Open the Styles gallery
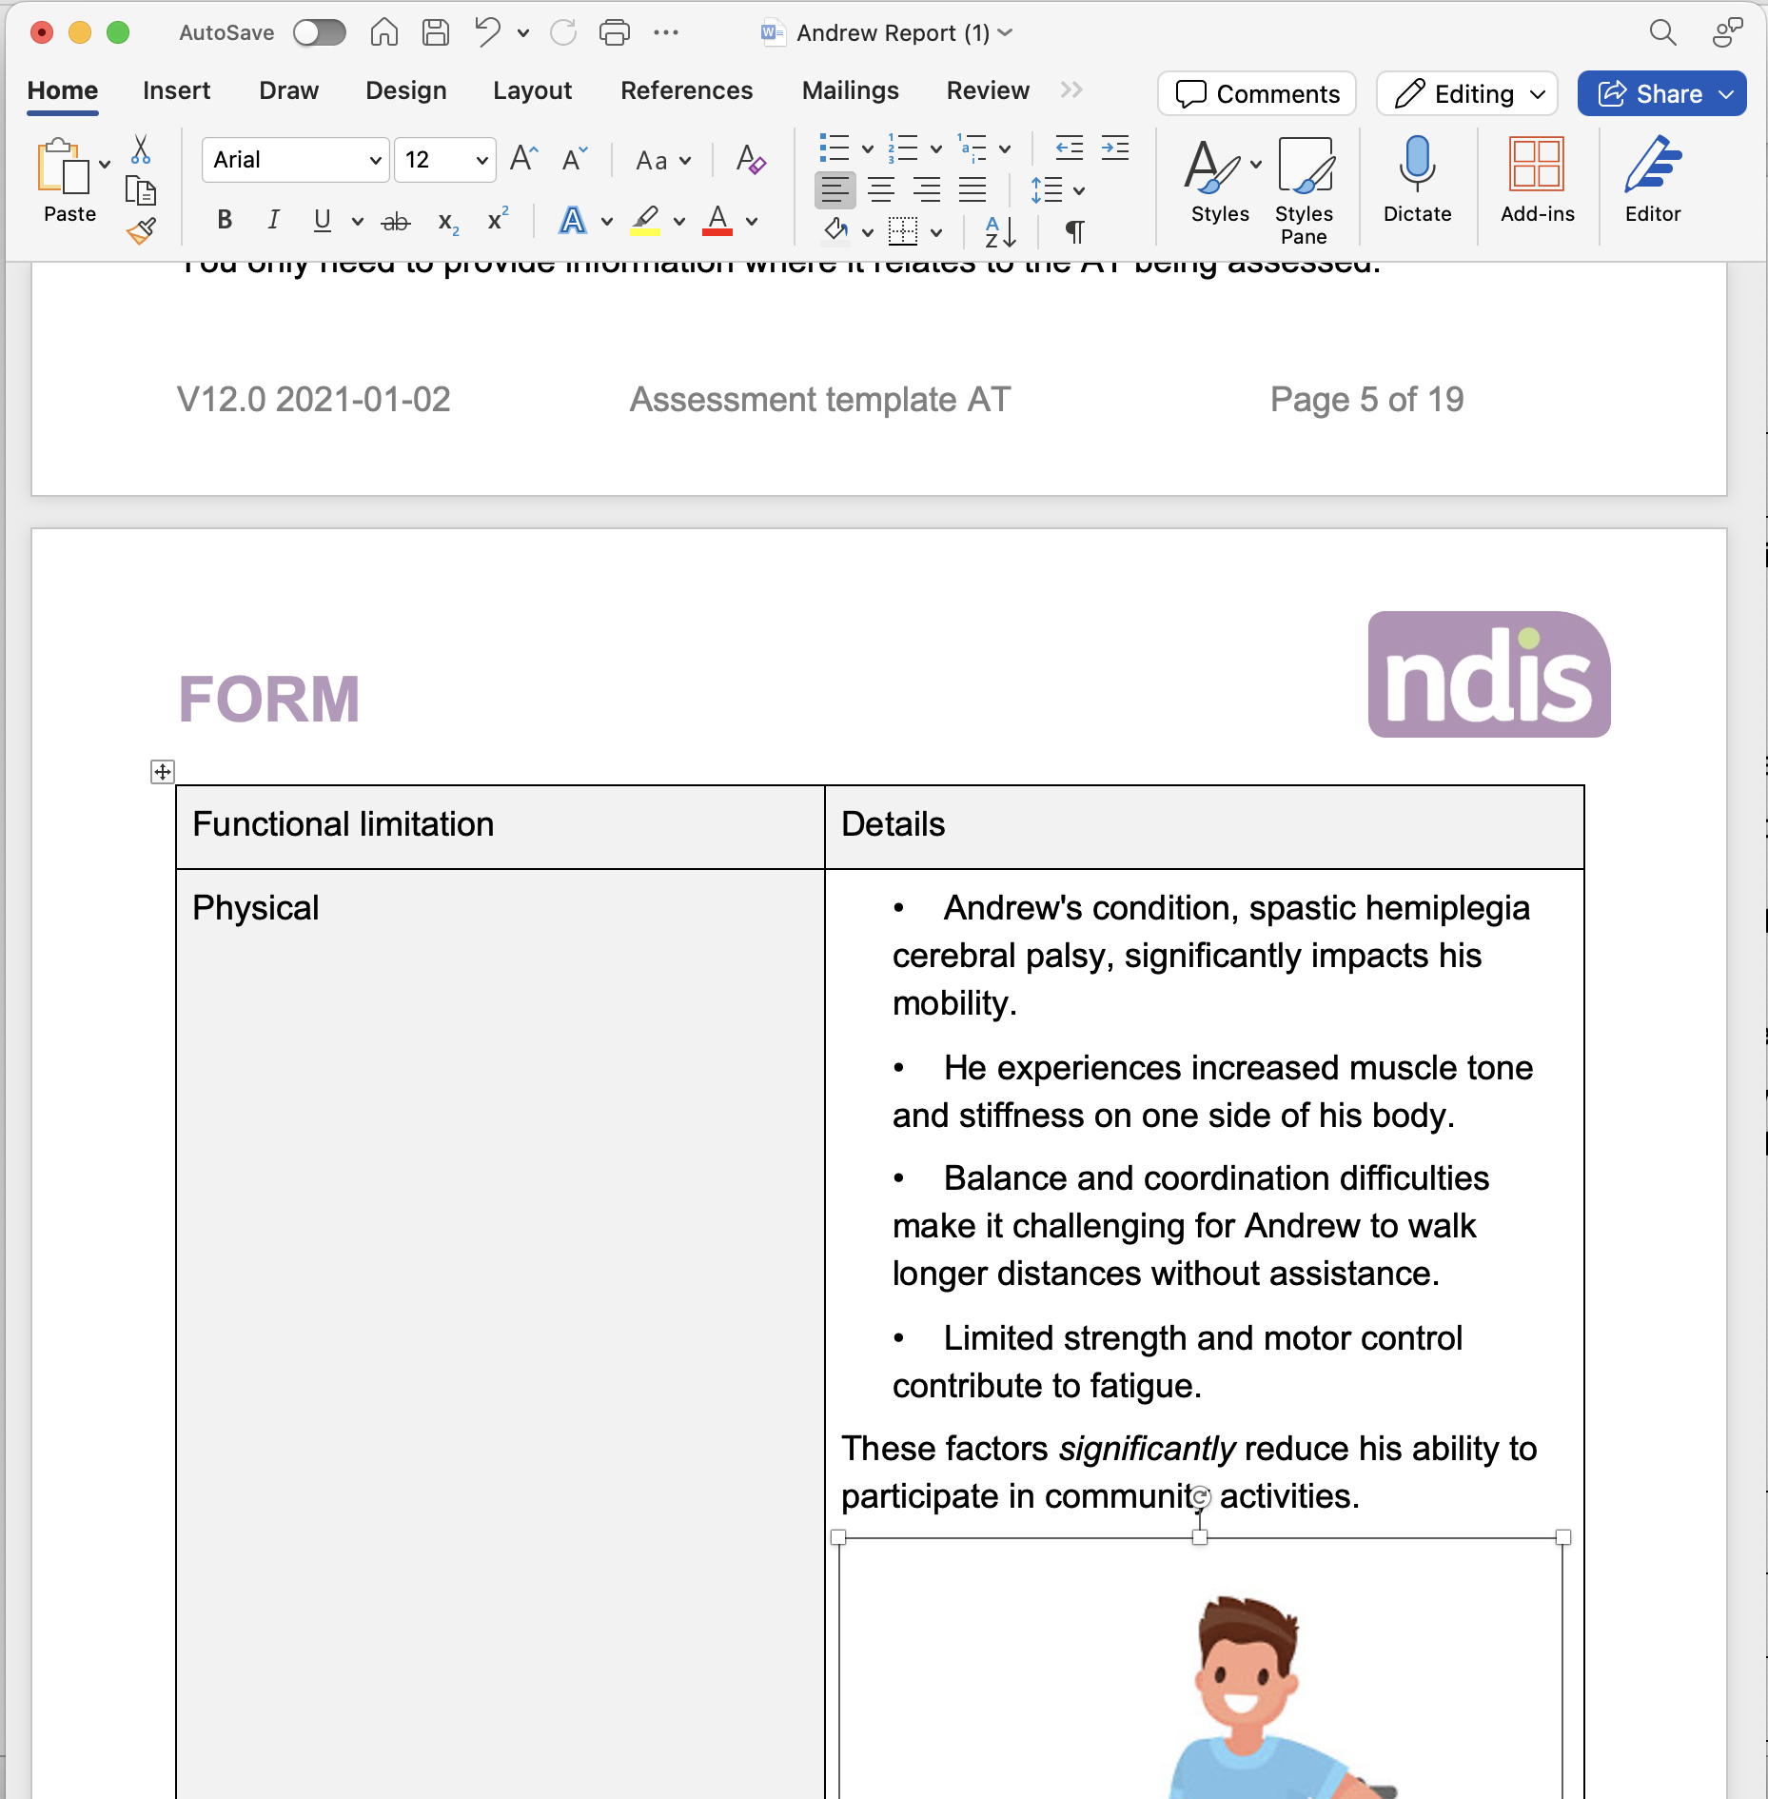Image resolution: width=1768 pixels, height=1799 pixels. 1221,181
